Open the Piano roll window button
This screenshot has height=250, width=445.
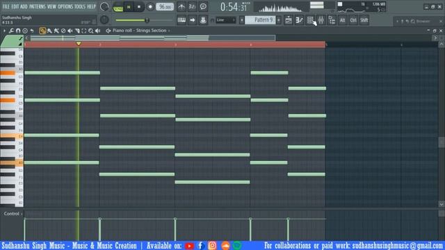tap(299, 20)
